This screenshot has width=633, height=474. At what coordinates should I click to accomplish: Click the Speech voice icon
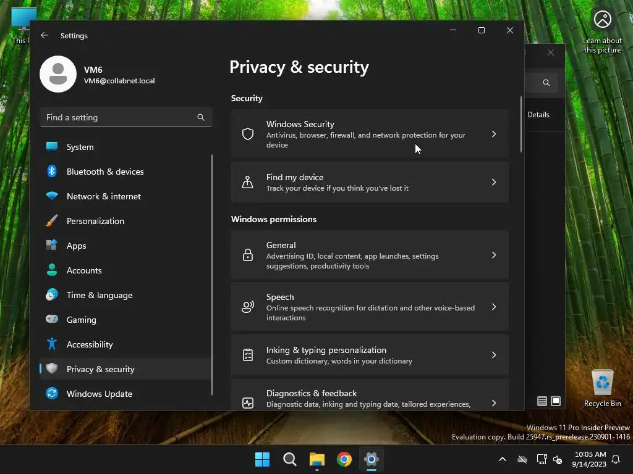248,307
